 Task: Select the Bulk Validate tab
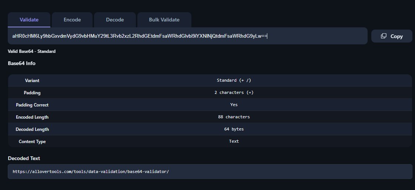pos(164,20)
